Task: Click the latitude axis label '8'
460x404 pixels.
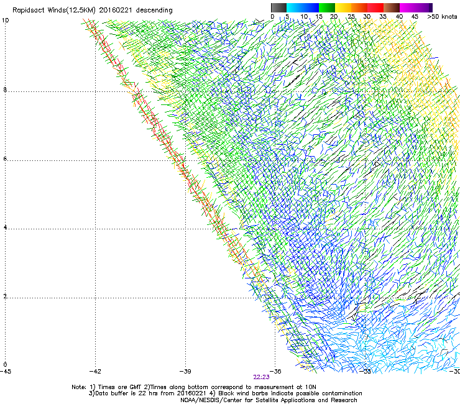Action: (5, 90)
